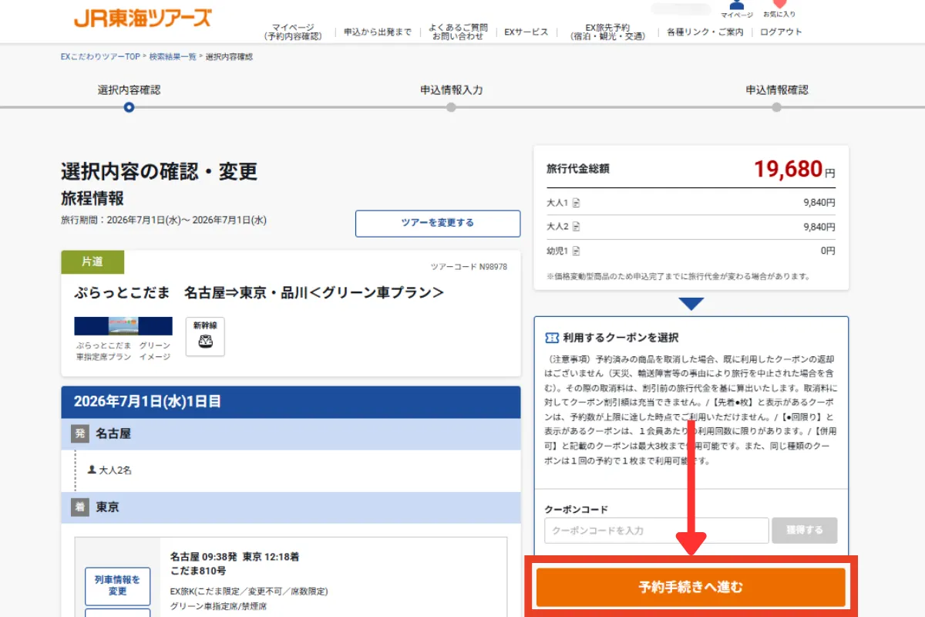Click the 列車情報を変更 button
Image resolution: width=925 pixels, height=617 pixels.
[x=117, y=586]
